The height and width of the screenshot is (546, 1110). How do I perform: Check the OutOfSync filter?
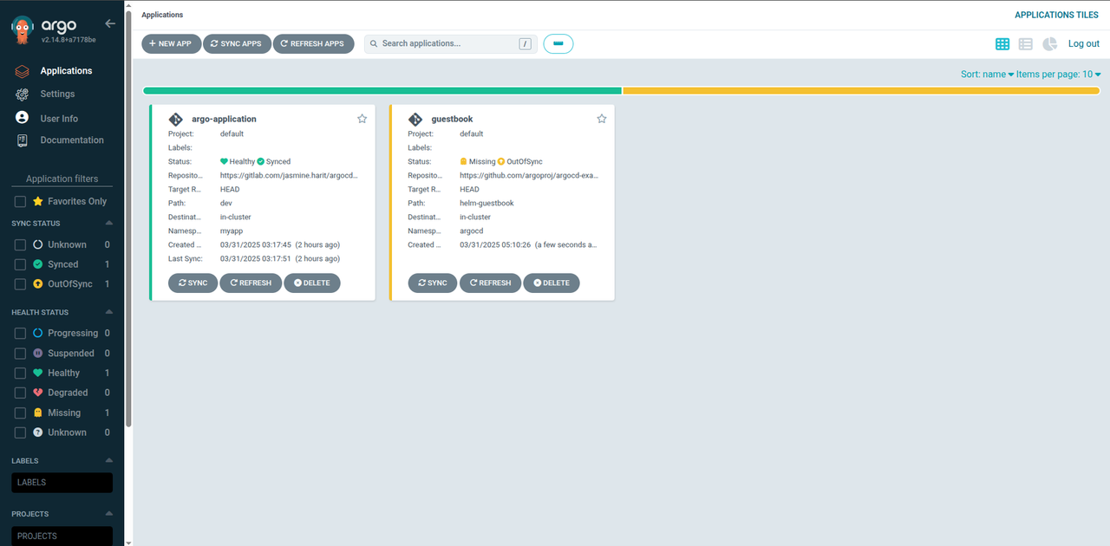coord(20,284)
